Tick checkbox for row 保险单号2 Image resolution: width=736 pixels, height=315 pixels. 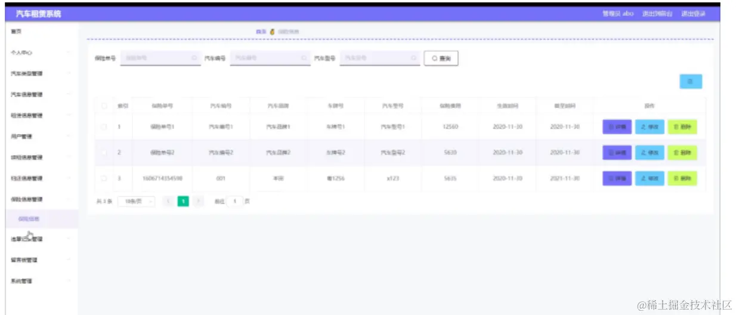point(104,153)
